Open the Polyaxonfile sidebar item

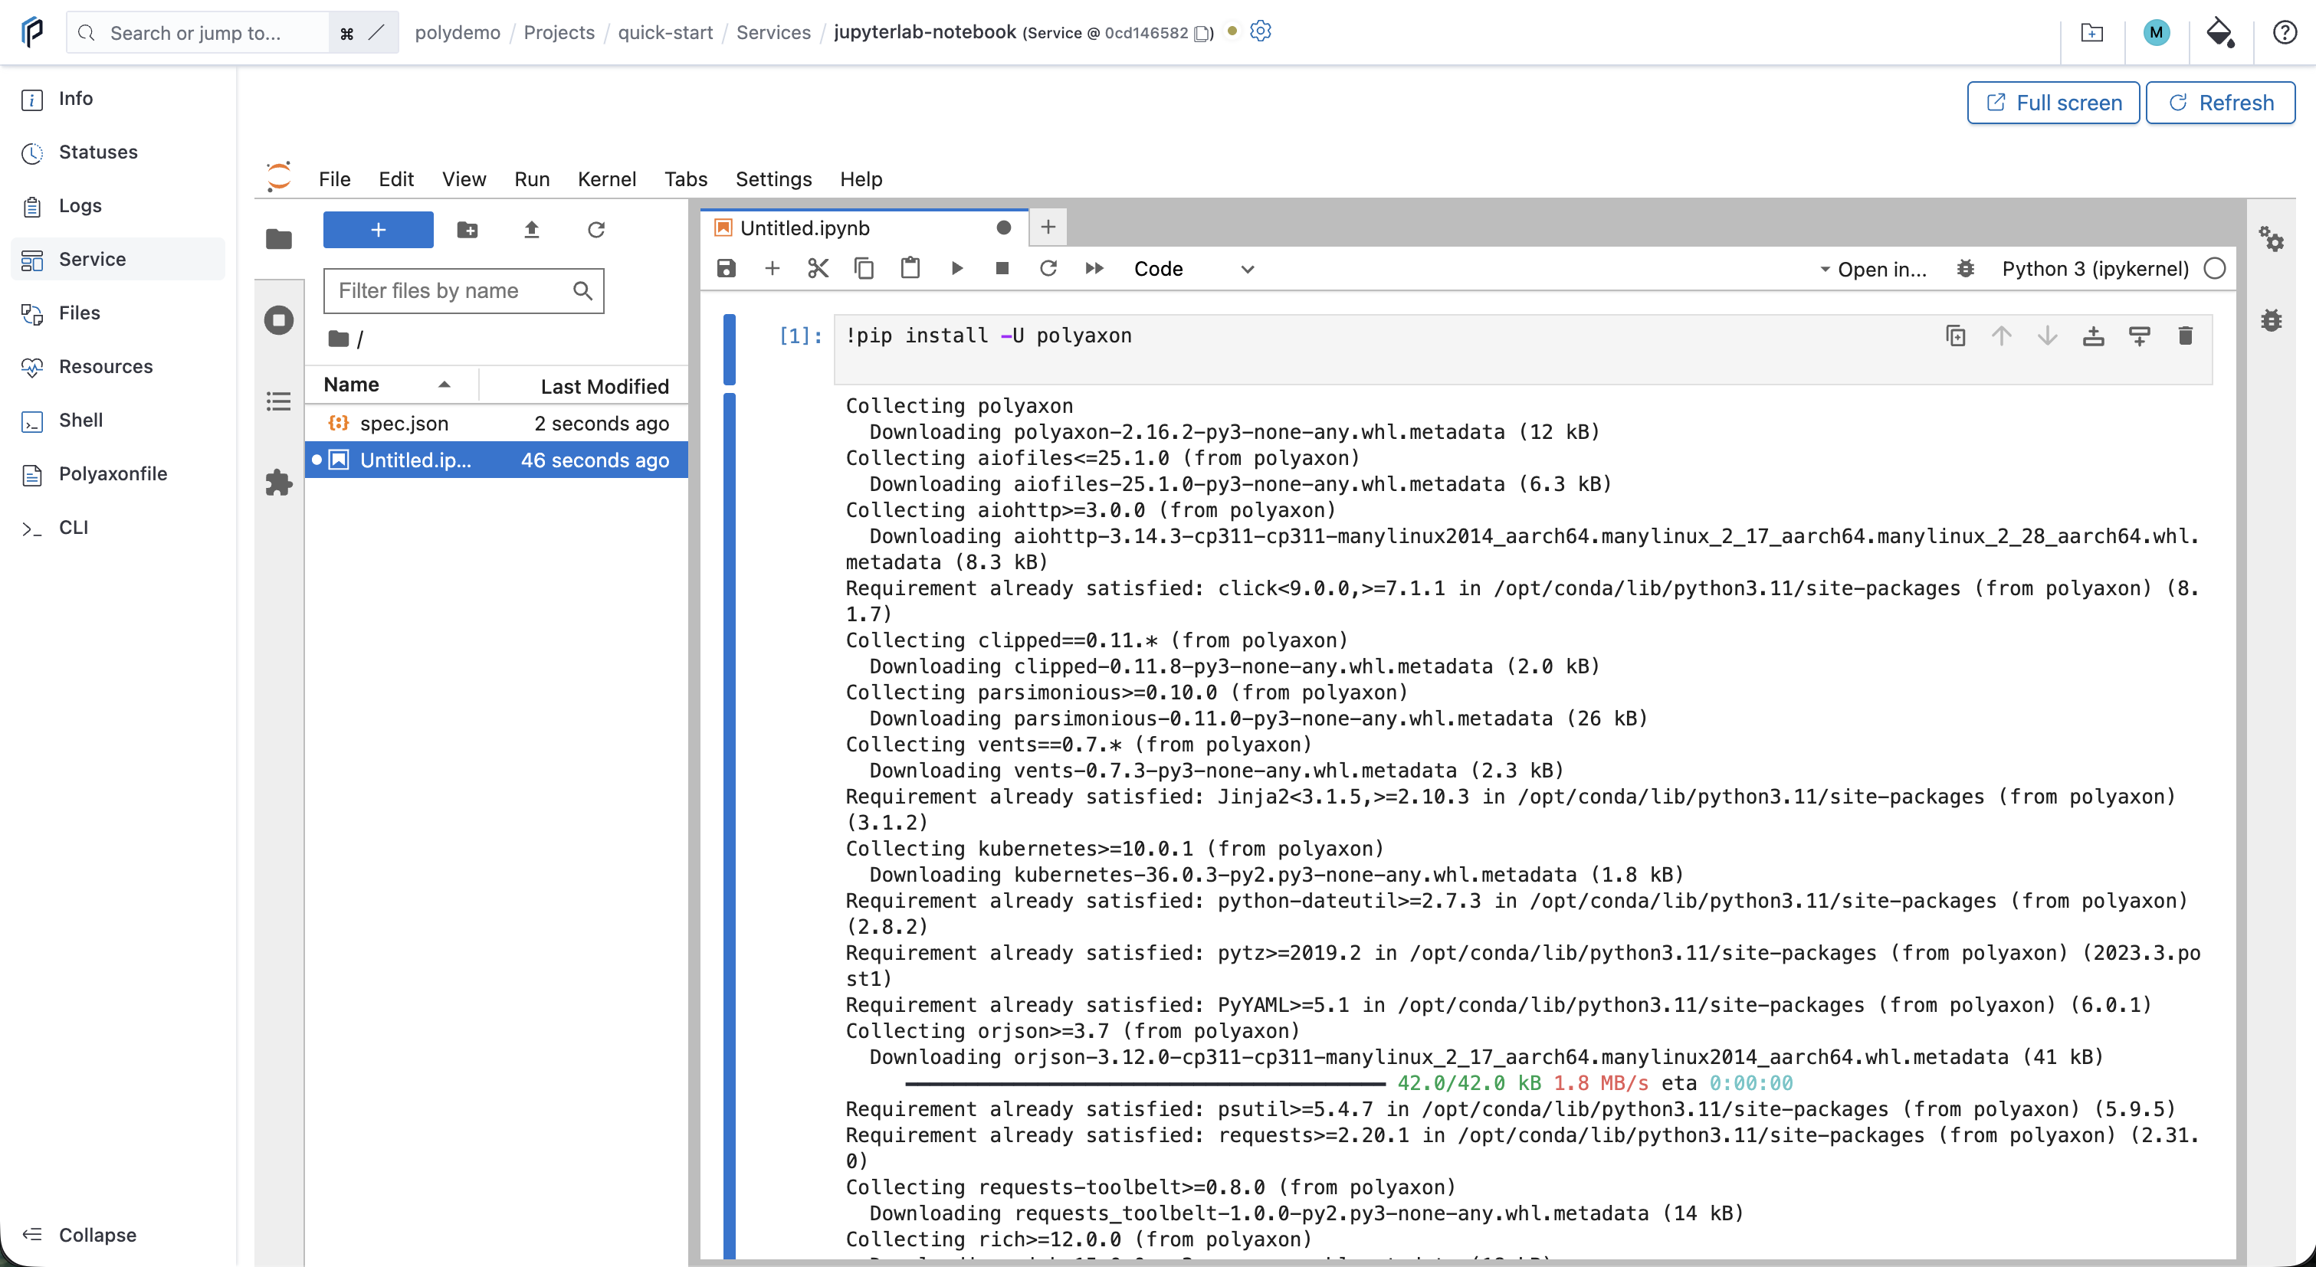pos(118,473)
